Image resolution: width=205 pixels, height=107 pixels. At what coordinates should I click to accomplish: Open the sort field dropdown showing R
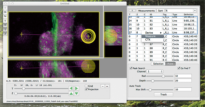point(181,11)
